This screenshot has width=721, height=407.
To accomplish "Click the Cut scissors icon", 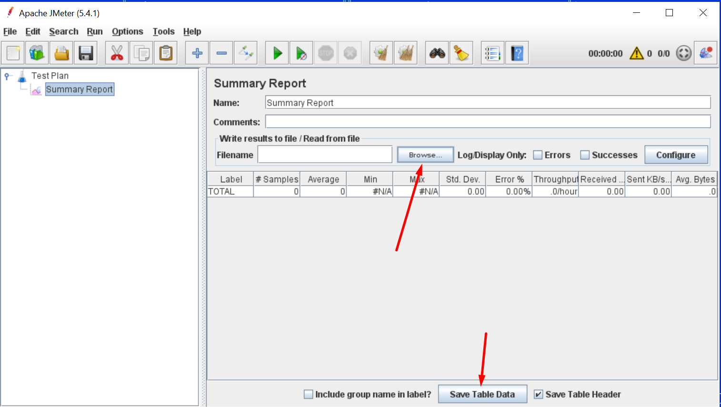I will pos(117,53).
